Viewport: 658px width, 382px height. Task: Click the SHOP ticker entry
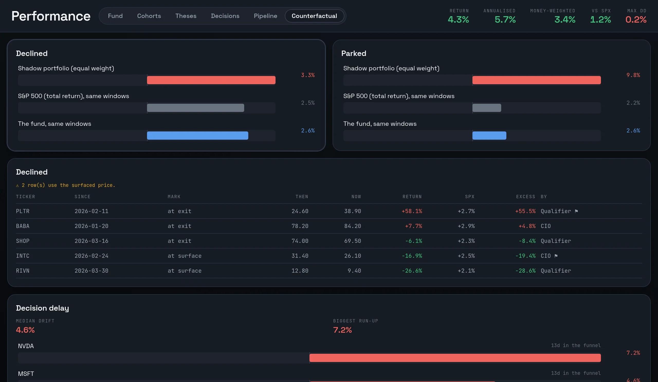coord(23,241)
